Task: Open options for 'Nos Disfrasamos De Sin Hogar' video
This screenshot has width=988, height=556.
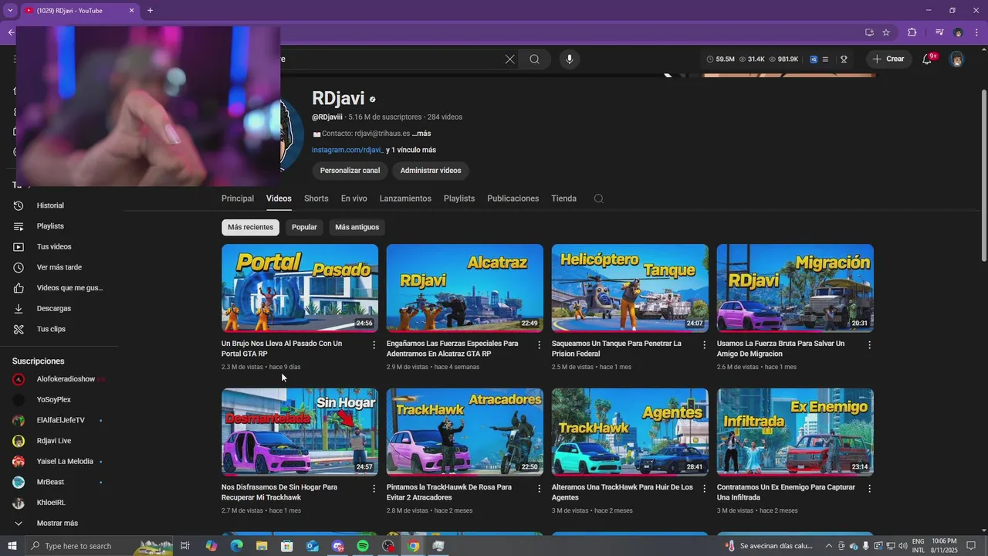Action: coord(374,489)
